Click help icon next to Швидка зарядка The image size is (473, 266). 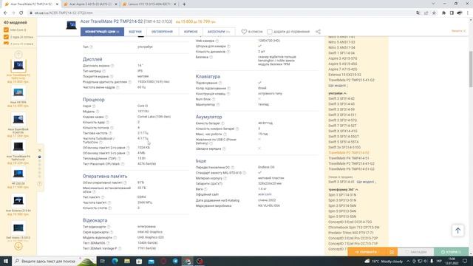224,149
